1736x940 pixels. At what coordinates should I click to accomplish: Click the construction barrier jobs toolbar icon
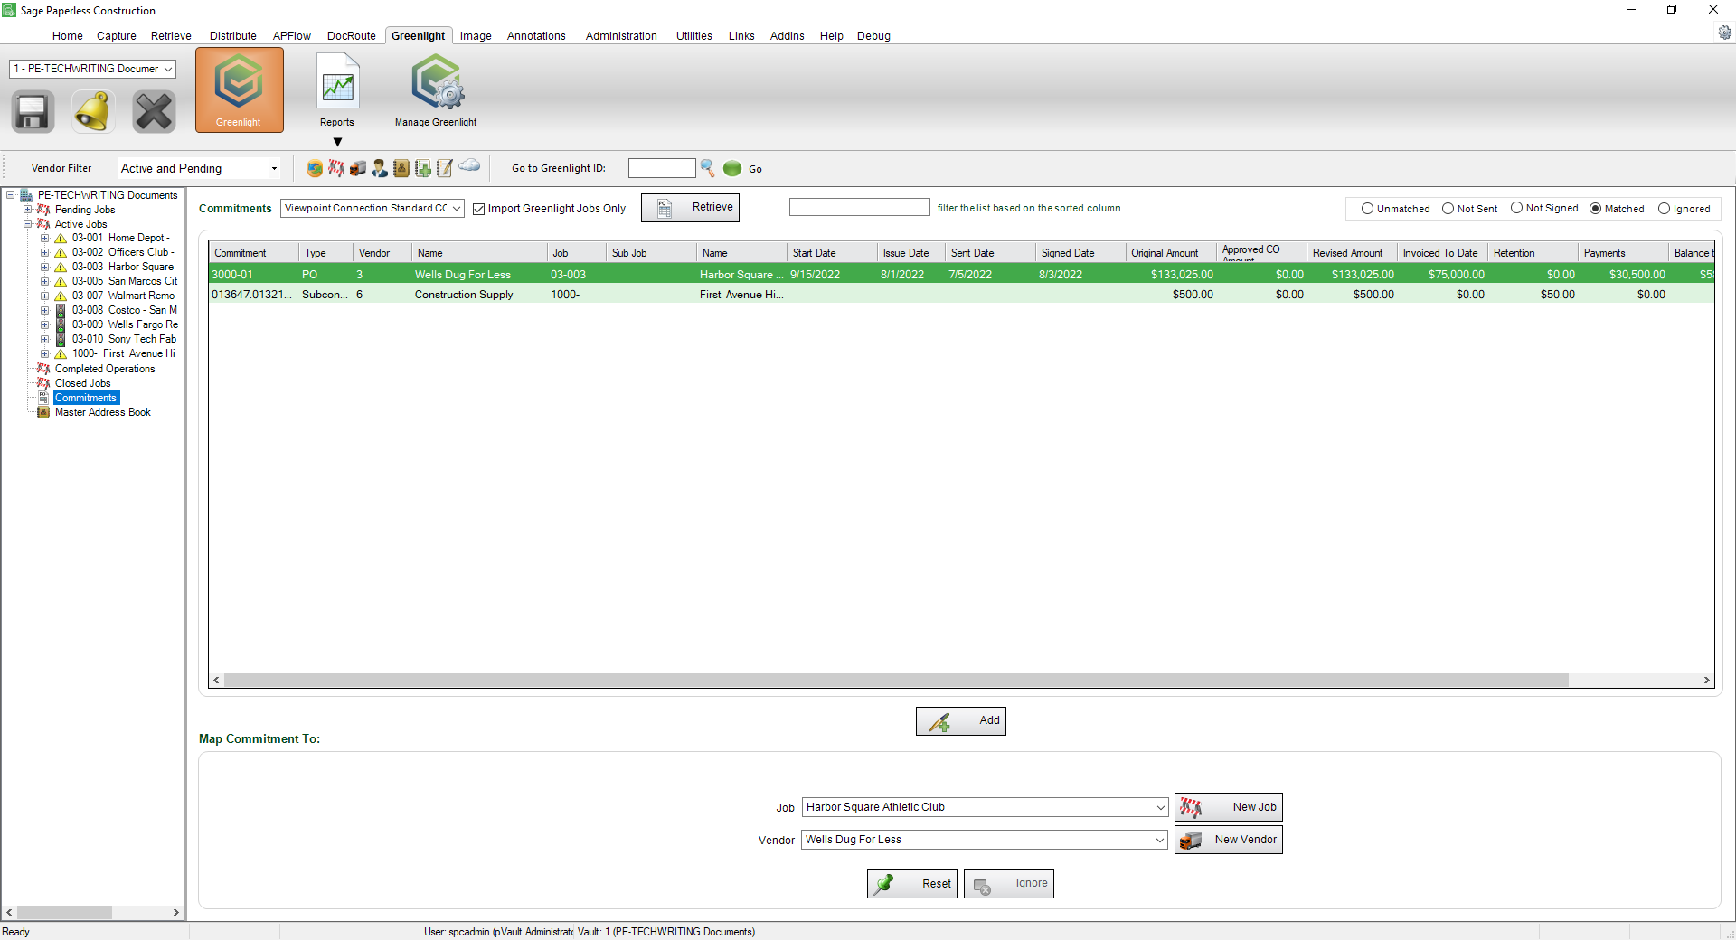(336, 168)
